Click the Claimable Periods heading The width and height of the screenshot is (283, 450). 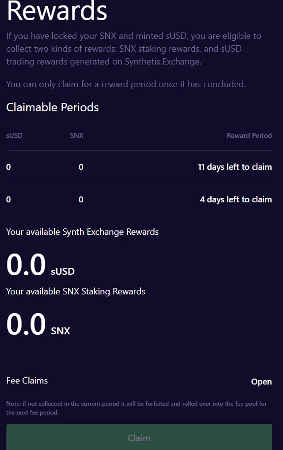[53, 107]
